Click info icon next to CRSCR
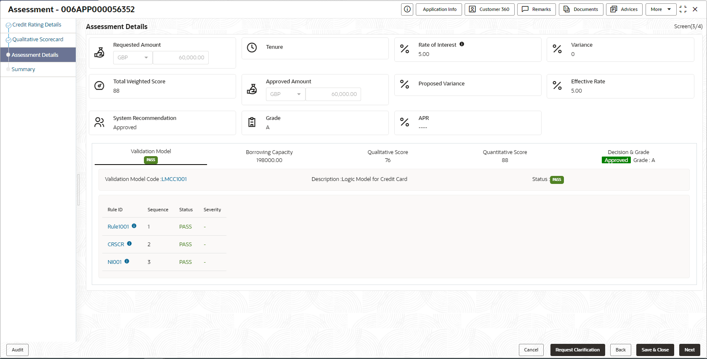707x359 pixels. [130, 244]
